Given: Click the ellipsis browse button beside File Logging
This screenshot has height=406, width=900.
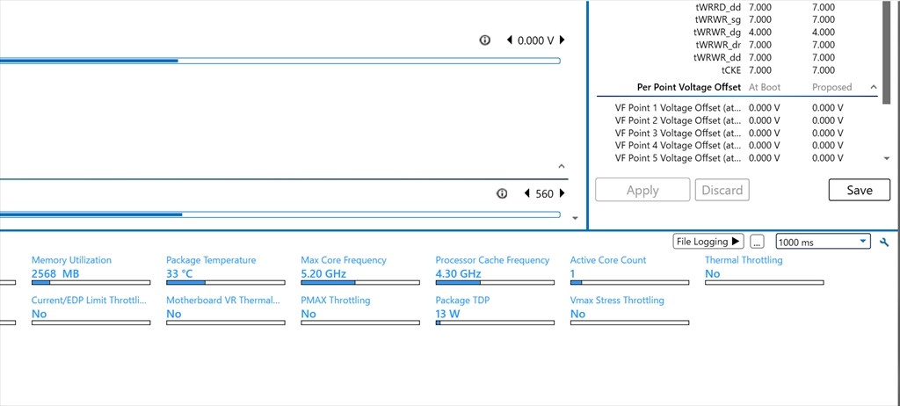Looking at the screenshot, I should pyautogui.click(x=758, y=242).
